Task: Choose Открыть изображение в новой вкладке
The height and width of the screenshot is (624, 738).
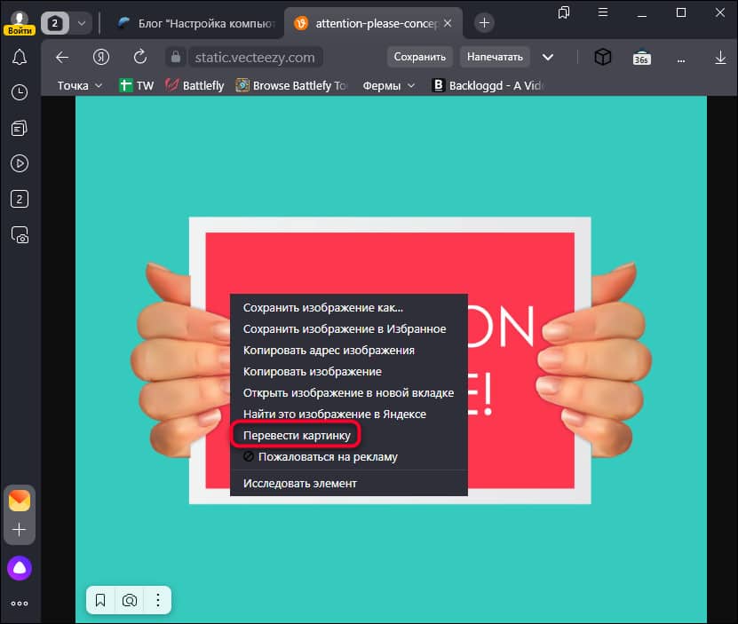Action: tap(349, 392)
